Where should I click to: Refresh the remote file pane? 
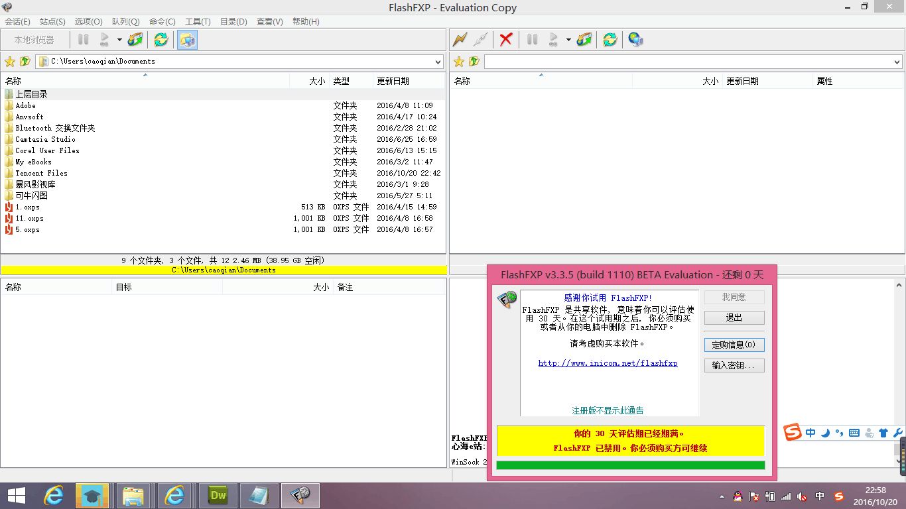(610, 40)
